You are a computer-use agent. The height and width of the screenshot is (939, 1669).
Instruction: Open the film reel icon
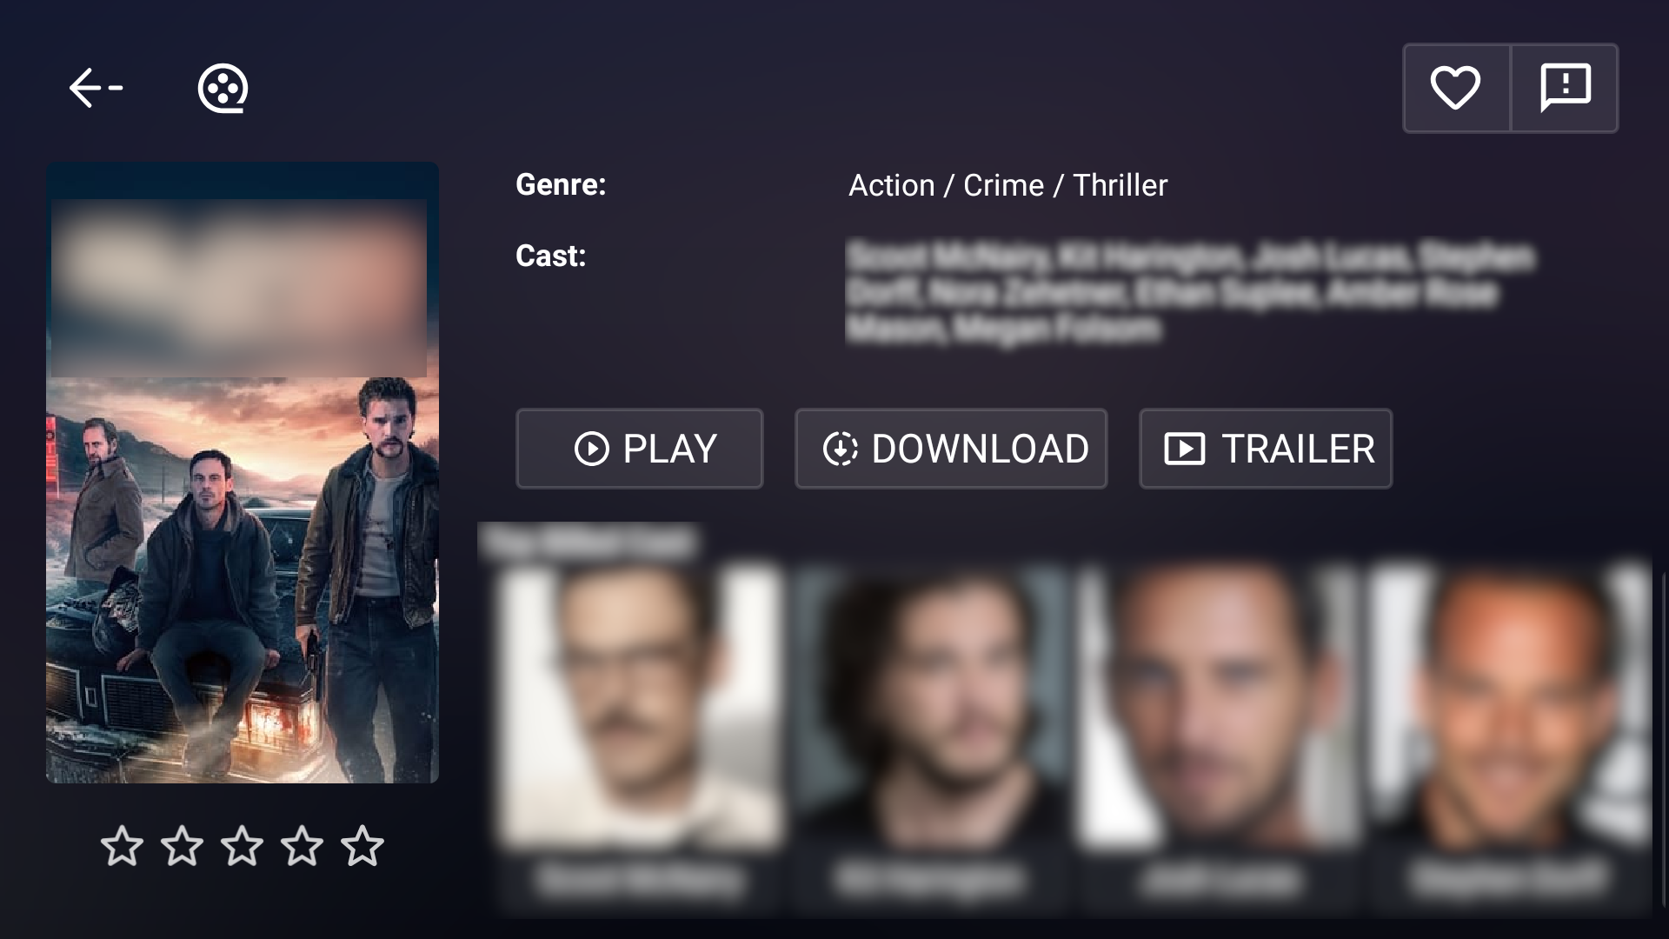[x=223, y=89]
